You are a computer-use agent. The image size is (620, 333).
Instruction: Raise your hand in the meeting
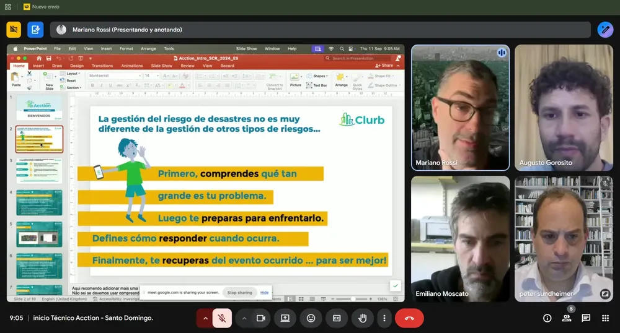(x=362, y=318)
